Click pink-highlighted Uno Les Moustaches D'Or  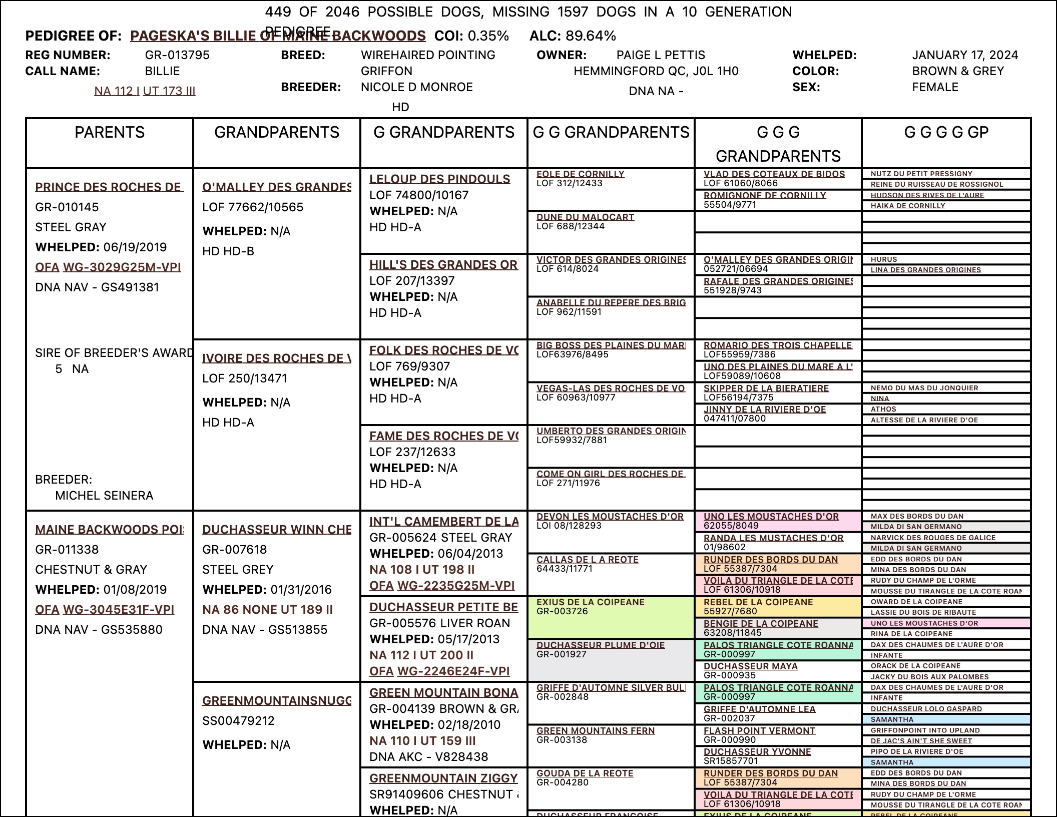(x=771, y=517)
